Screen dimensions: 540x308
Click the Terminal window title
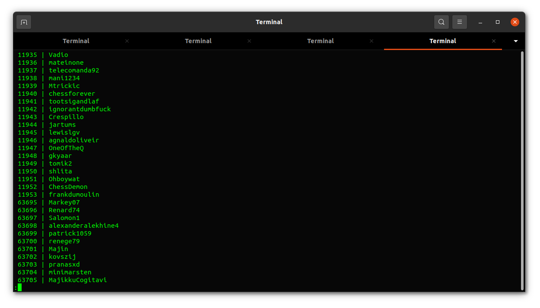coord(269,22)
